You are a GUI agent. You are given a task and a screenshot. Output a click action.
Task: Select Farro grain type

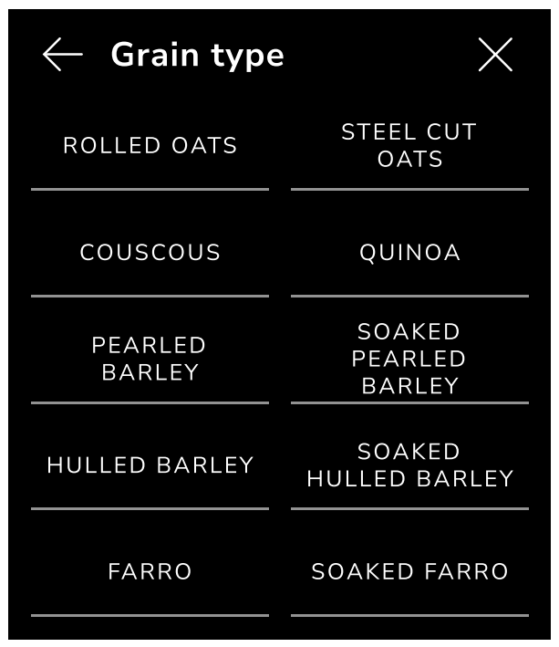point(150,572)
